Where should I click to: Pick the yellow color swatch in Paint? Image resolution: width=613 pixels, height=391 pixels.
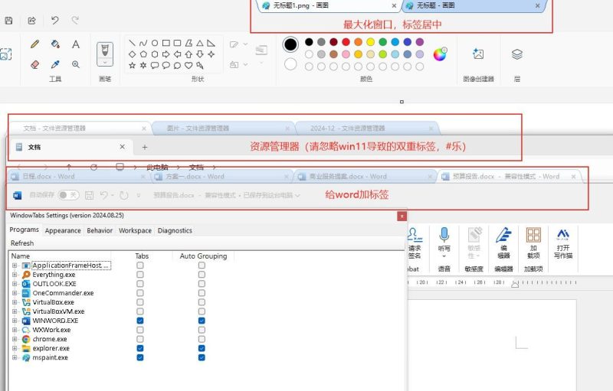pyautogui.click(x=371, y=42)
